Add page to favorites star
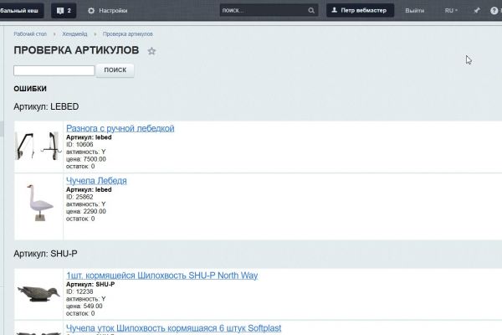The image size is (502, 335). (x=151, y=51)
